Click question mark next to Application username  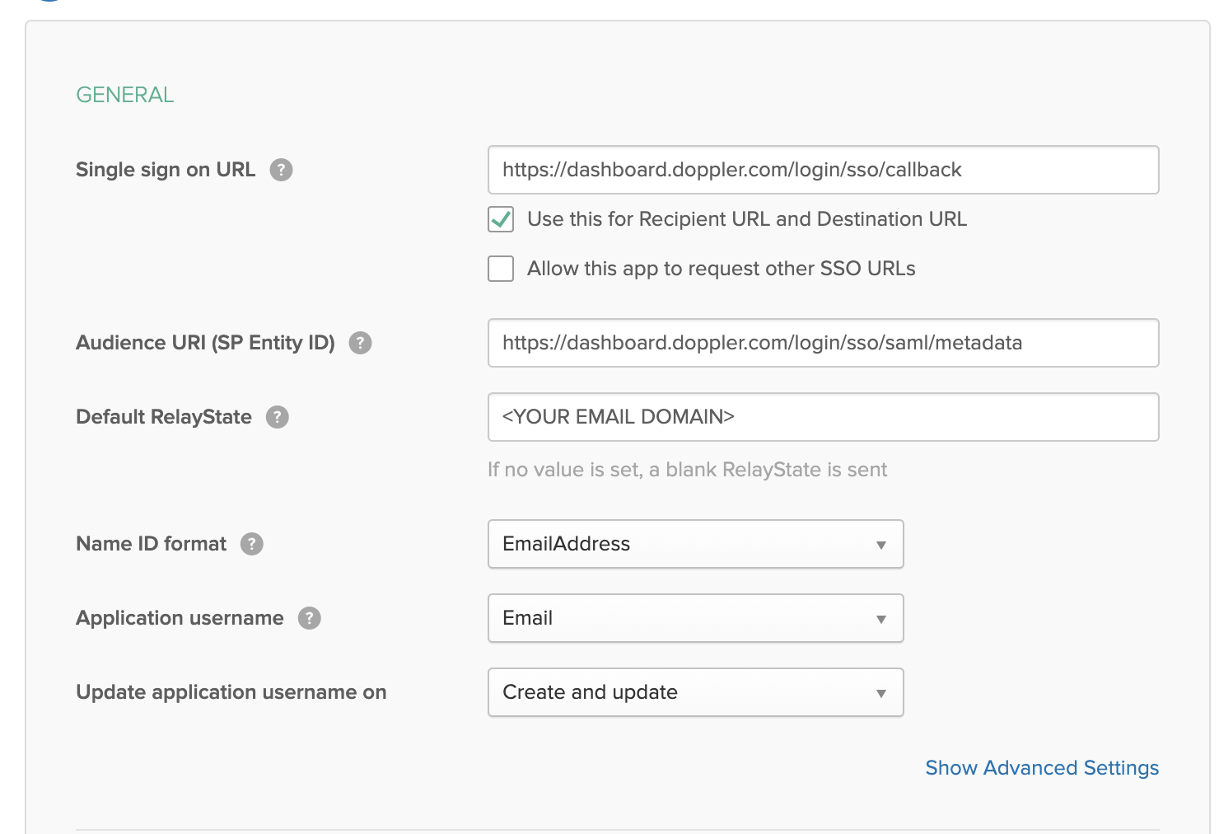[309, 618]
